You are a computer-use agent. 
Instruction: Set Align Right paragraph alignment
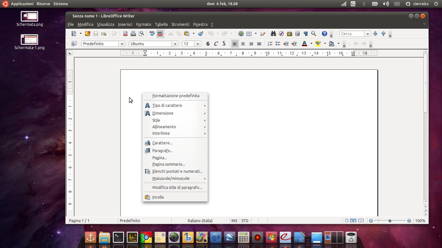point(251,44)
